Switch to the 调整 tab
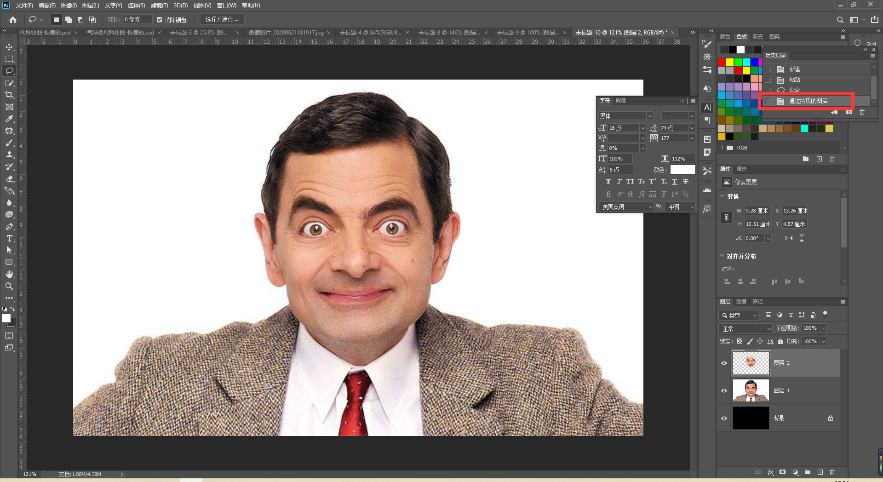This screenshot has width=883, height=482. click(x=741, y=169)
